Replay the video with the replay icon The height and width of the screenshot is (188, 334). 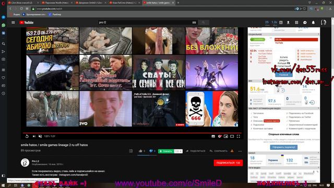pos(27,136)
